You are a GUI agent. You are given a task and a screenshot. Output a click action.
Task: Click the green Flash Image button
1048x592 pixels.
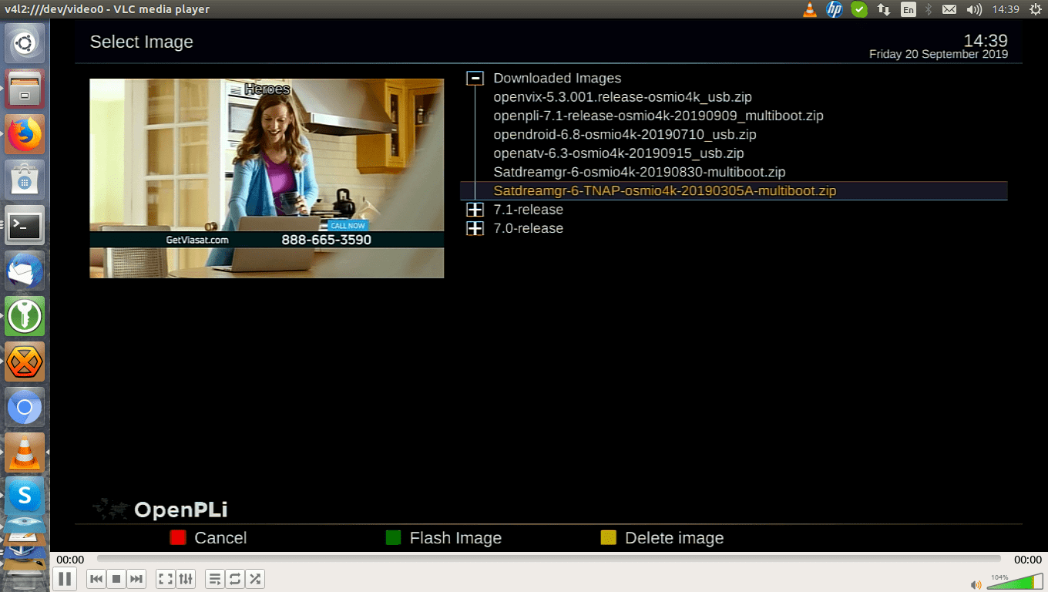pos(393,538)
